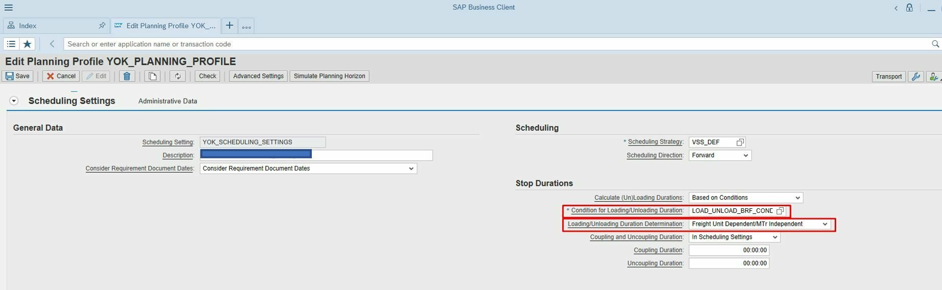Collapse the Scheduling Settings section
This screenshot has width=942, height=290.
tap(14, 101)
